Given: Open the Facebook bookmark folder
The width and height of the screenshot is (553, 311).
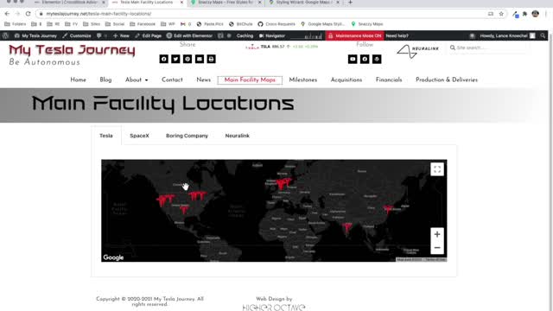Looking at the screenshot, I should tap(143, 24).
